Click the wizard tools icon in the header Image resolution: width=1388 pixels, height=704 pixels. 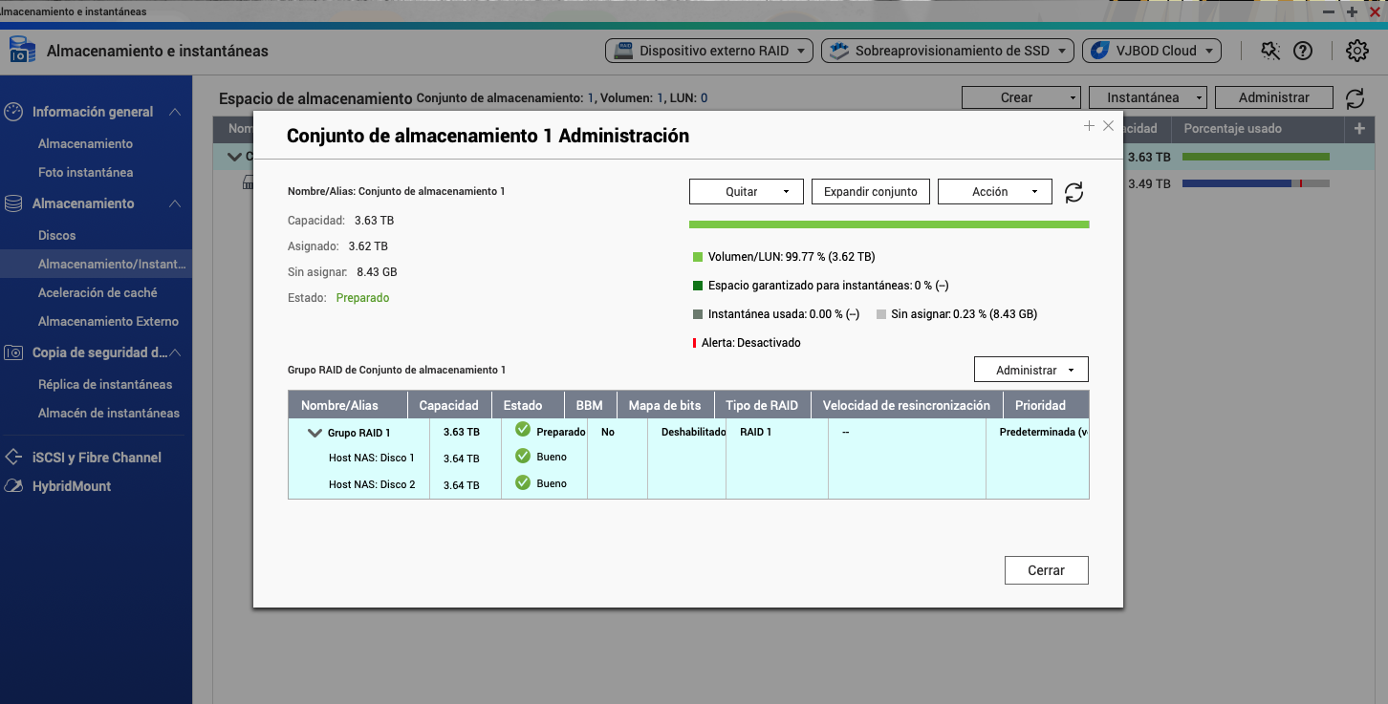coord(1269,51)
